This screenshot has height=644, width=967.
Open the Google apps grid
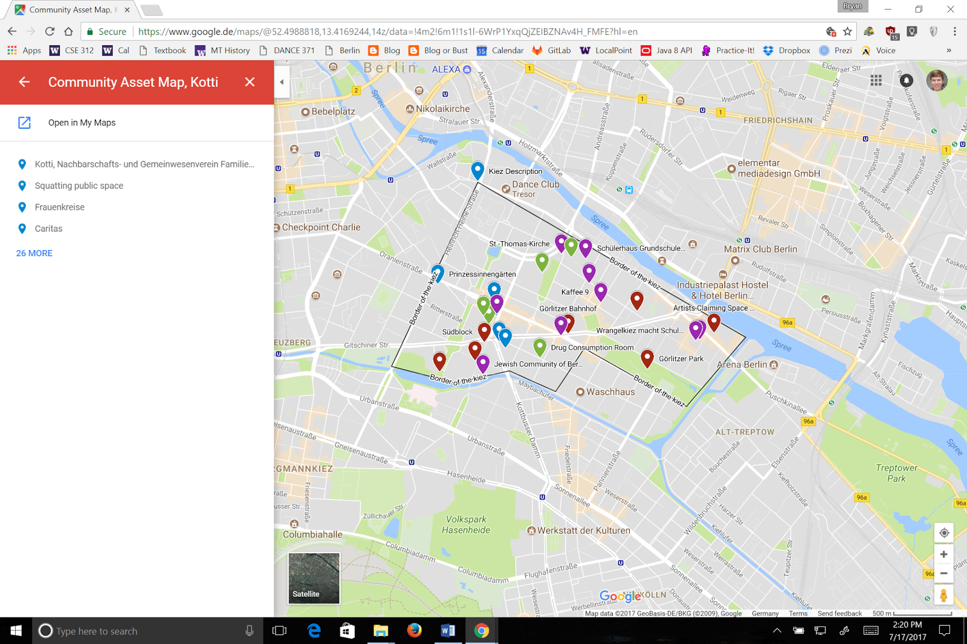point(876,80)
